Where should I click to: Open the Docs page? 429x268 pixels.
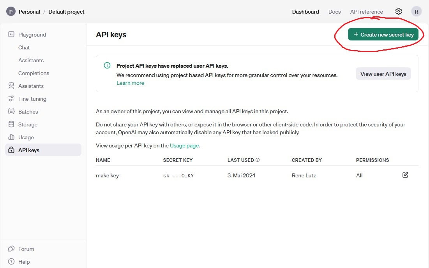(334, 12)
